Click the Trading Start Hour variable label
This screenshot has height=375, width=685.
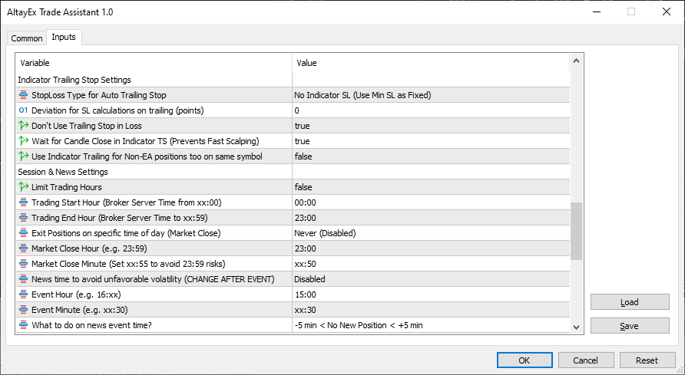click(126, 202)
